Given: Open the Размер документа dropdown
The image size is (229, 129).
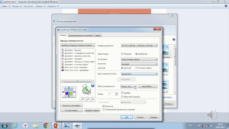Looking at the screenshot, I should (139, 46).
